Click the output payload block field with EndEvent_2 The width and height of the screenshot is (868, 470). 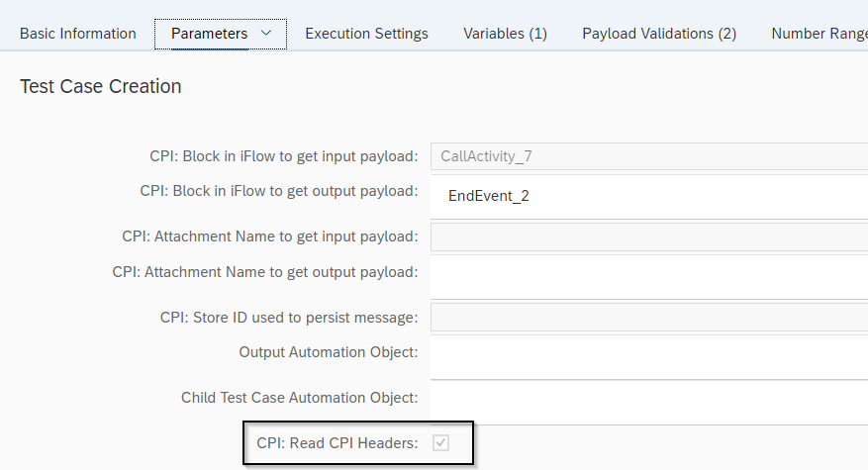pyautogui.click(x=648, y=196)
